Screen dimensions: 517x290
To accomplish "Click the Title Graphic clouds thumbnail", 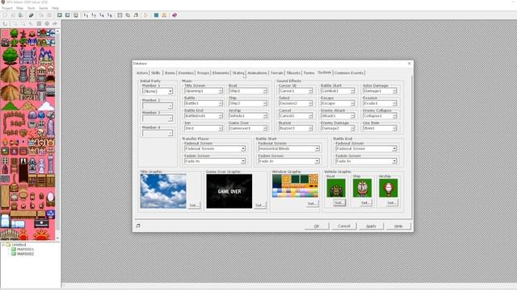I will click(x=163, y=191).
